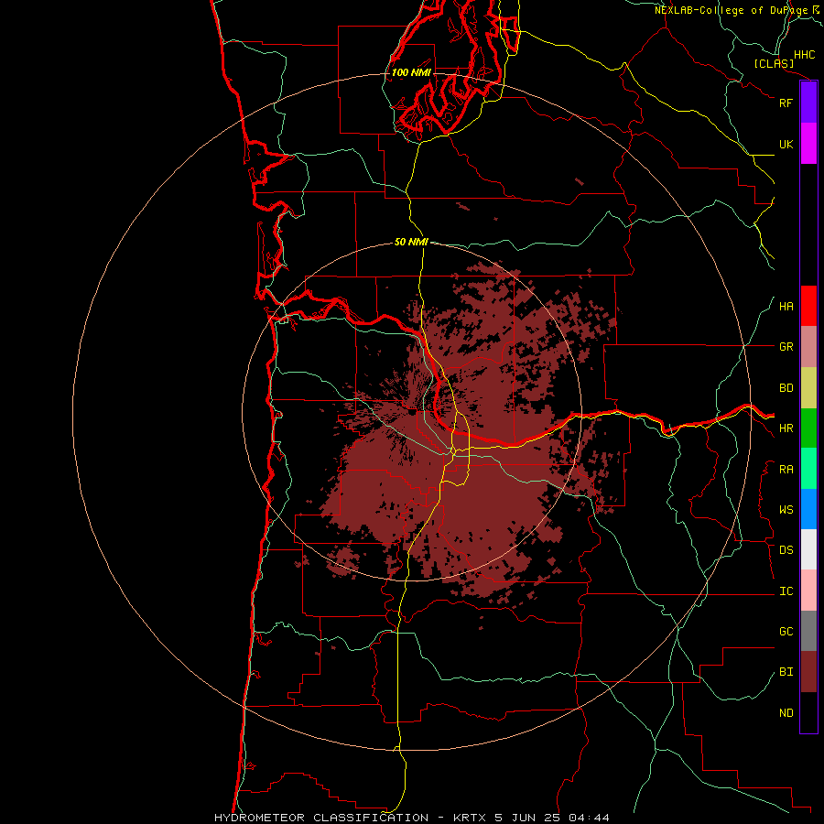
Task: Click the HR legend label
Action: (786, 428)
